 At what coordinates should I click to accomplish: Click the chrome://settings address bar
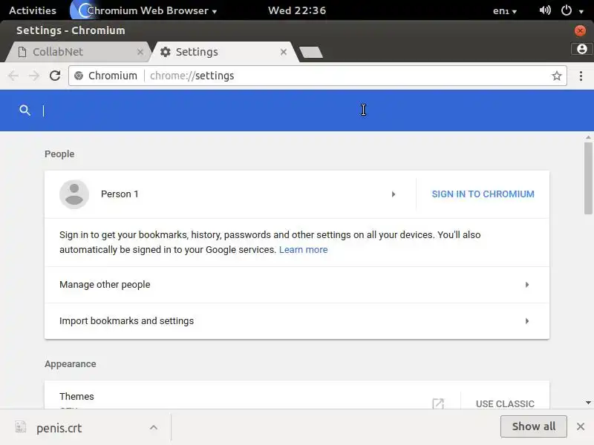click(318, 76)
